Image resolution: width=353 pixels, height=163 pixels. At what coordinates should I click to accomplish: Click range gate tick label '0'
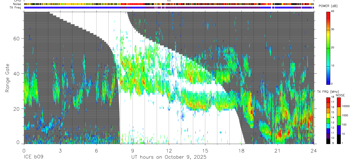(18, 142)
